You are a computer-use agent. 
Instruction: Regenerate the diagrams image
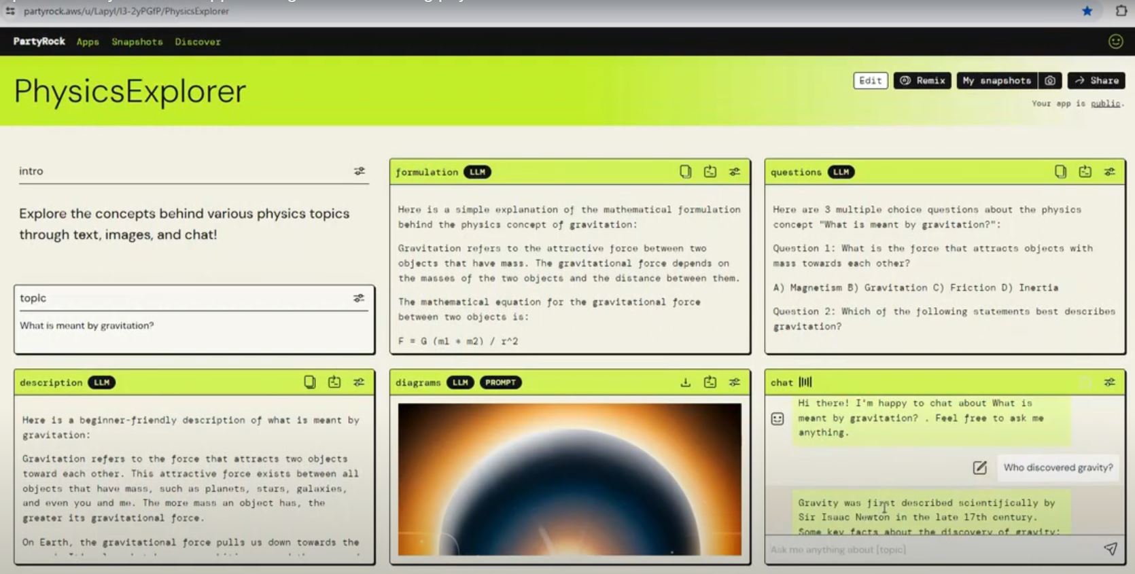(x=710, y=382)
